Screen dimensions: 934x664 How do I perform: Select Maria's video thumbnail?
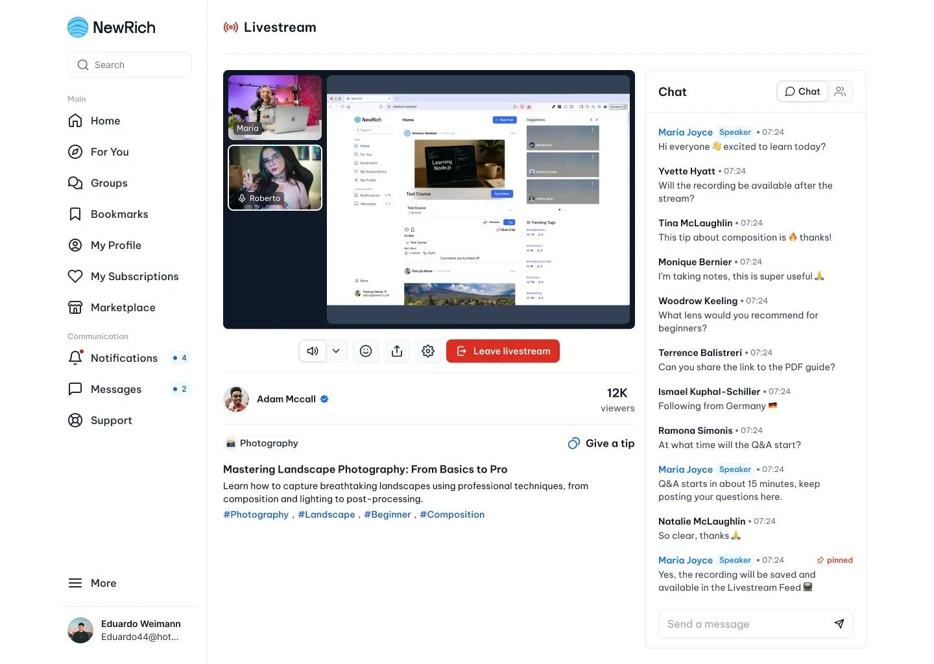(275, 108)
